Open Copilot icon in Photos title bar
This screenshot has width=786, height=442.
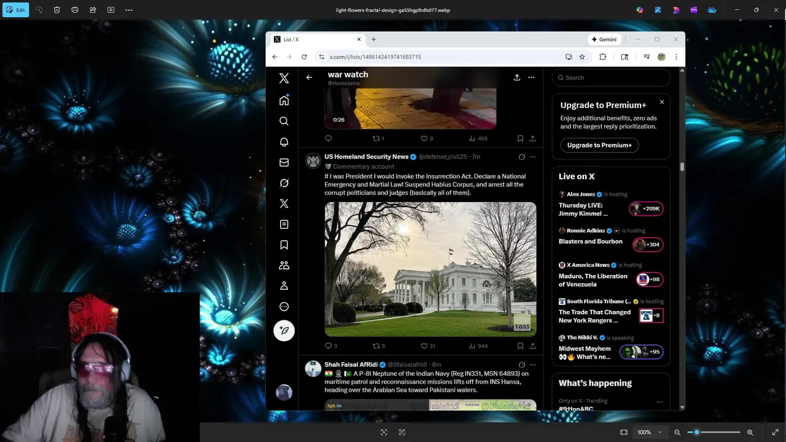[640, 10]
